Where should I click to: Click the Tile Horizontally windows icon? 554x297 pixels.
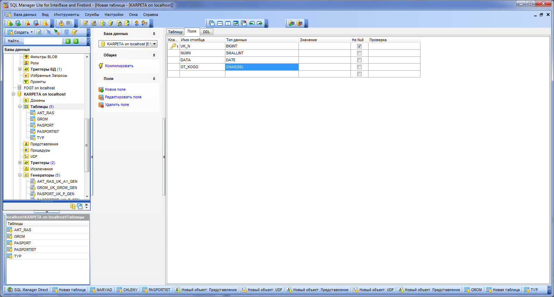tap(220, 23)
